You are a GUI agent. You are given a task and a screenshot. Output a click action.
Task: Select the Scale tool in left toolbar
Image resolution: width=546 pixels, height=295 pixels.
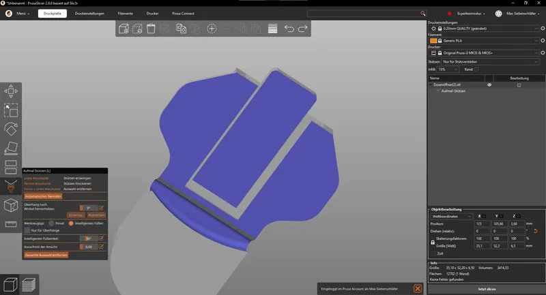point(11,110)
